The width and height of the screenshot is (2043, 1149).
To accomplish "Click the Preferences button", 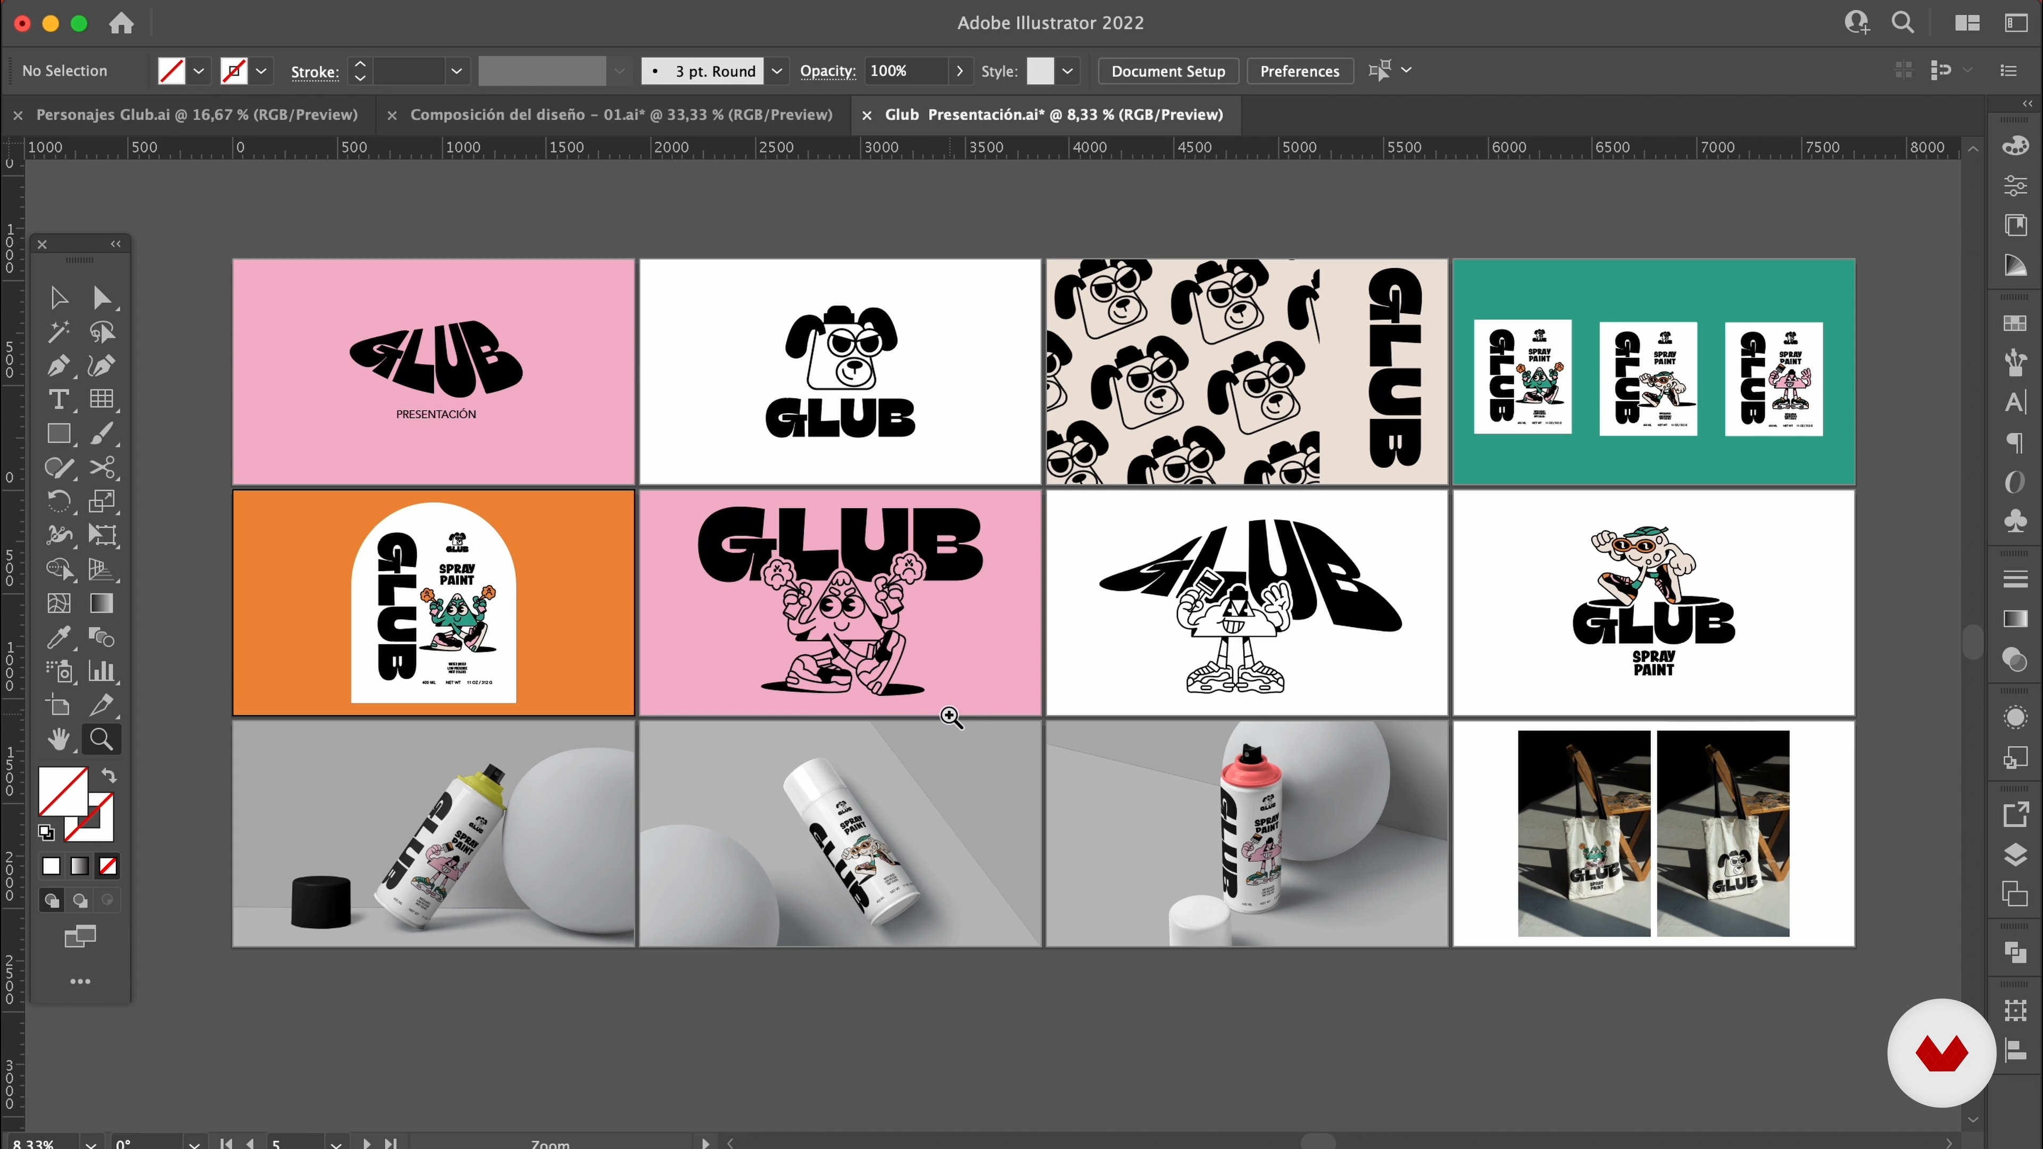I will 1299,71.
